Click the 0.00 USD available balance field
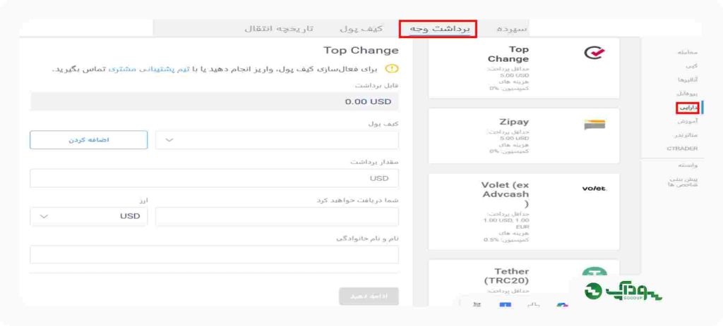The image size is (723, 326). pos(215,101)
